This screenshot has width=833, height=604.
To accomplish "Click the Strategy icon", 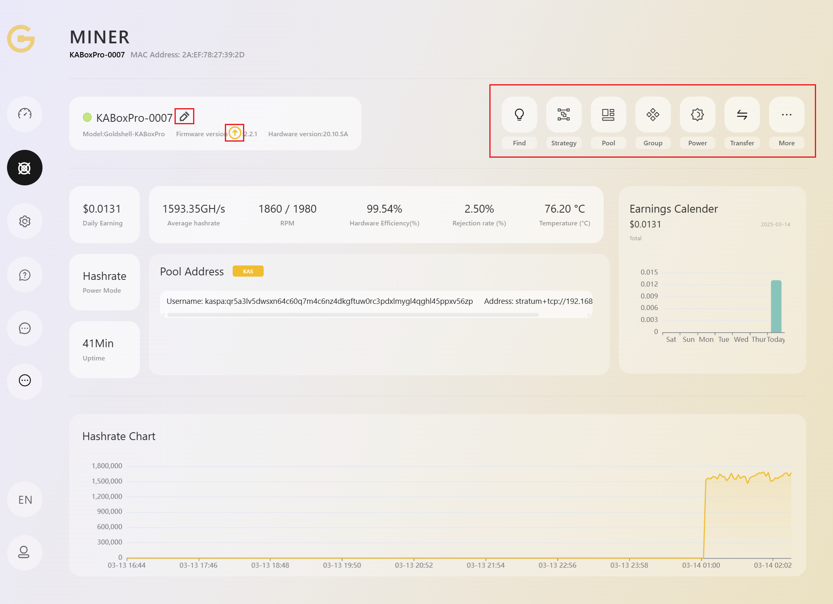I will tap(564, 114).
